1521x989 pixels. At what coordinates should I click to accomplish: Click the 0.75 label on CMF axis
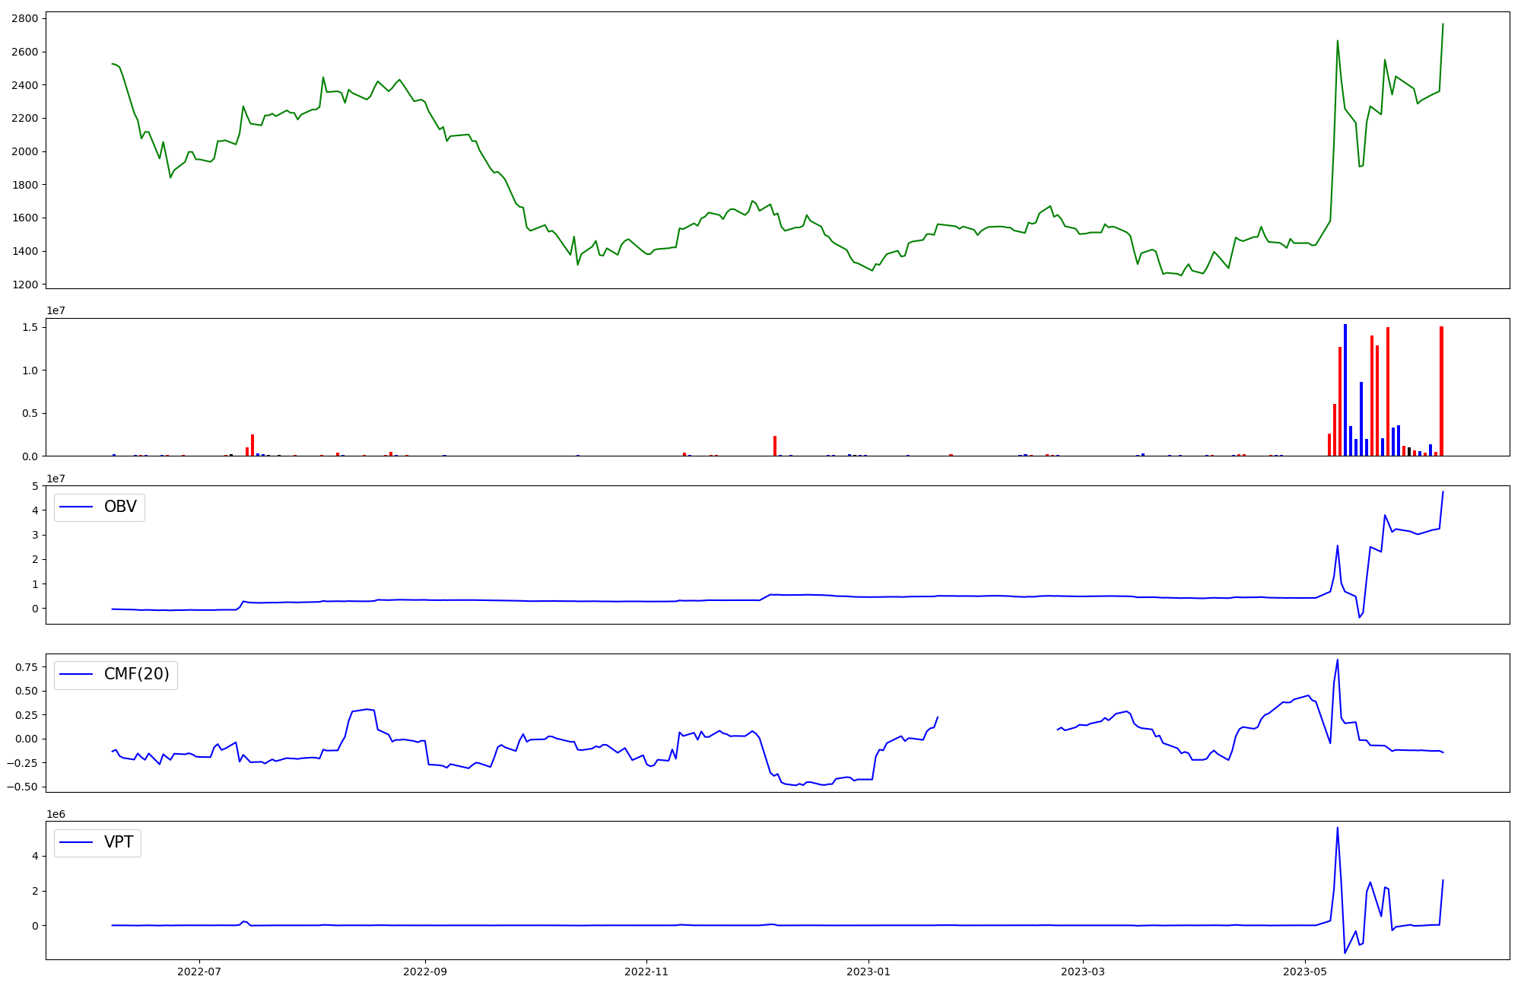27,667
